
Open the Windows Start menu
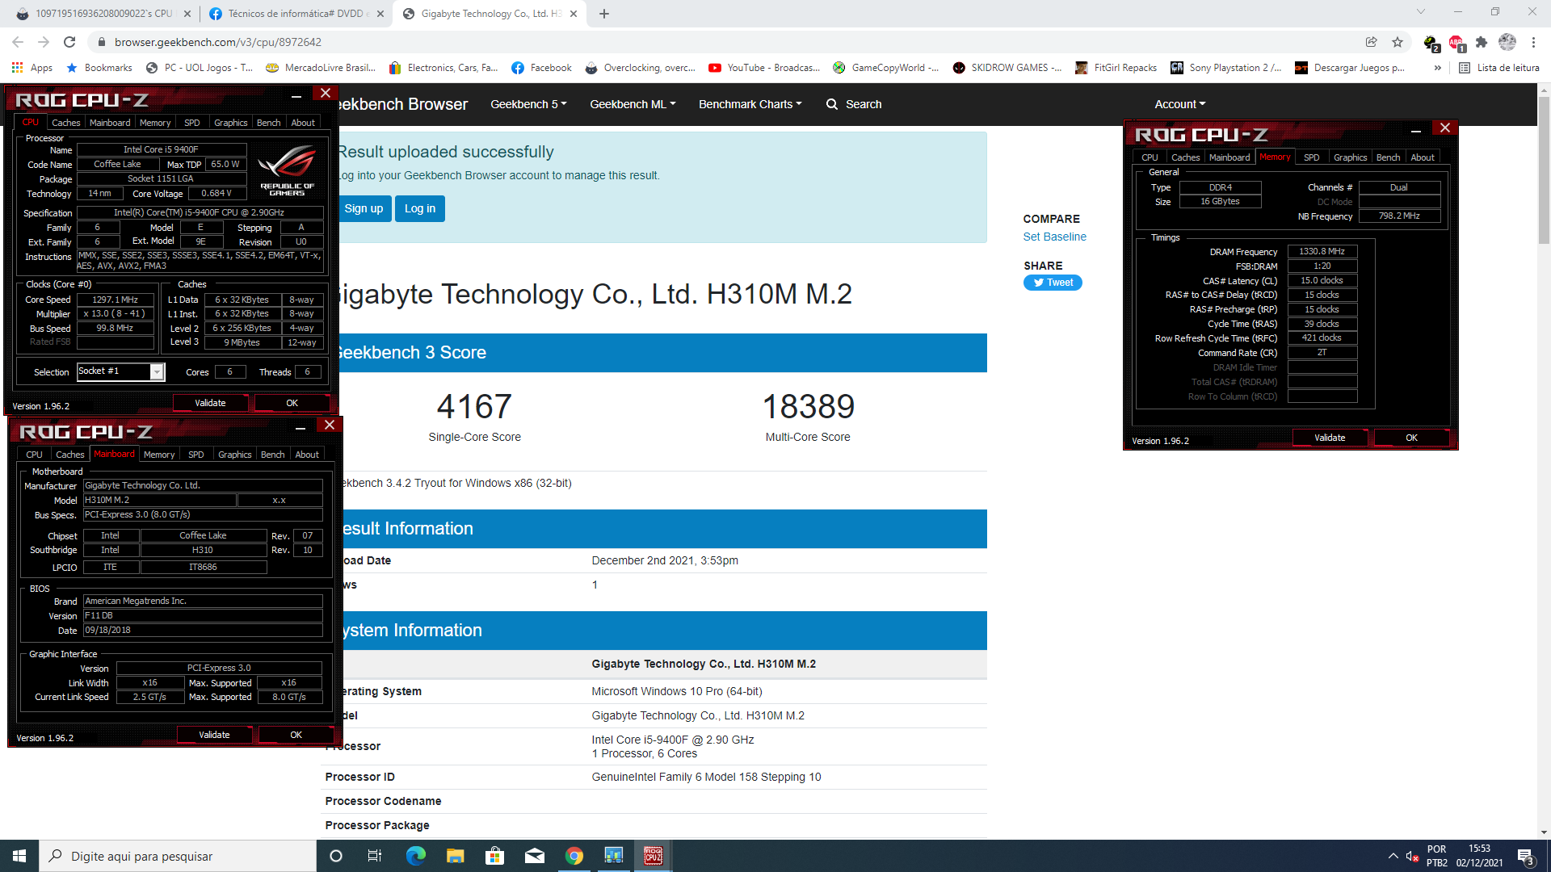19,856
